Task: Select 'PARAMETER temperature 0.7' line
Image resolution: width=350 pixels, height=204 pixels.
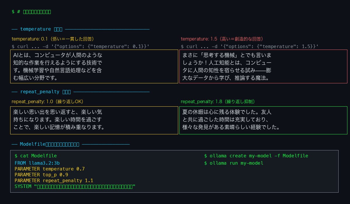Action: (50, 169)
